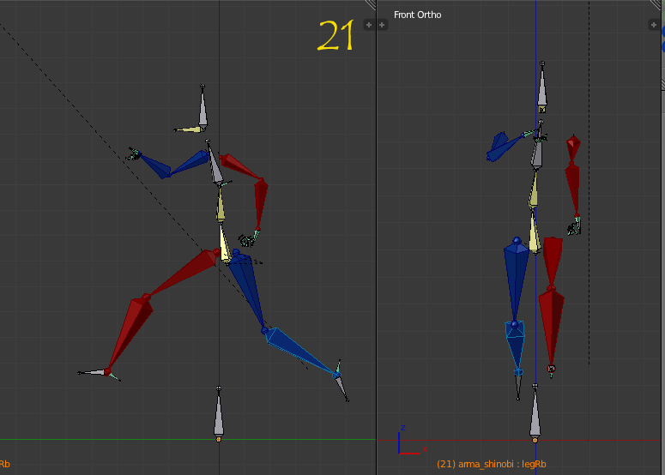Select the red upper arm bone in the Front Ortho view
This screenshot has width=665, height=475.
pyautogui.click(x=573, y=147)
